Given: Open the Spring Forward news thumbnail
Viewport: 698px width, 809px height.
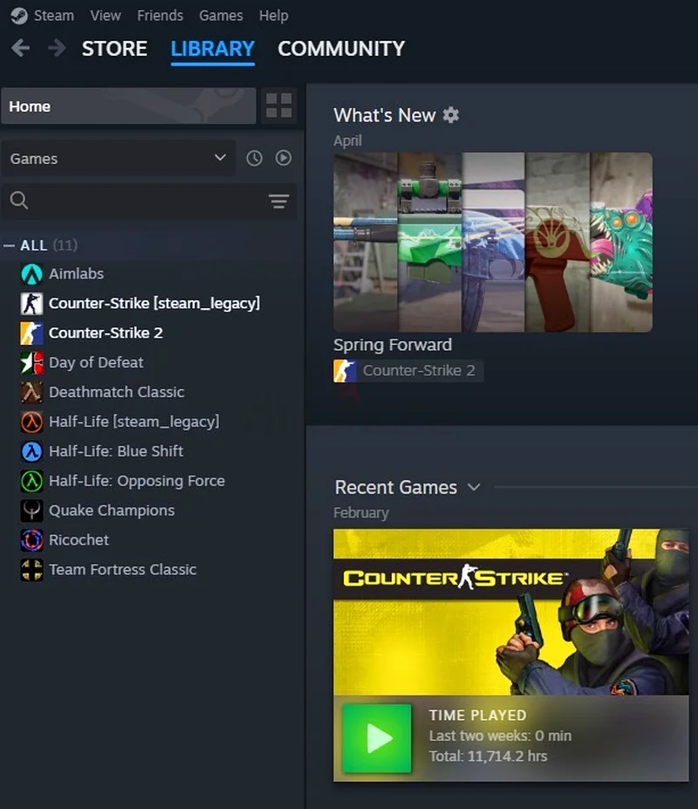Looking at the screenshot, I should coord(493,242).
